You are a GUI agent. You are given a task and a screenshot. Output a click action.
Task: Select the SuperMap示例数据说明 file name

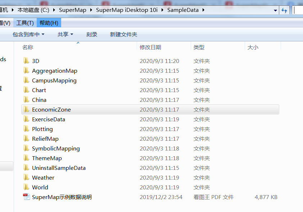coord(62,197)
